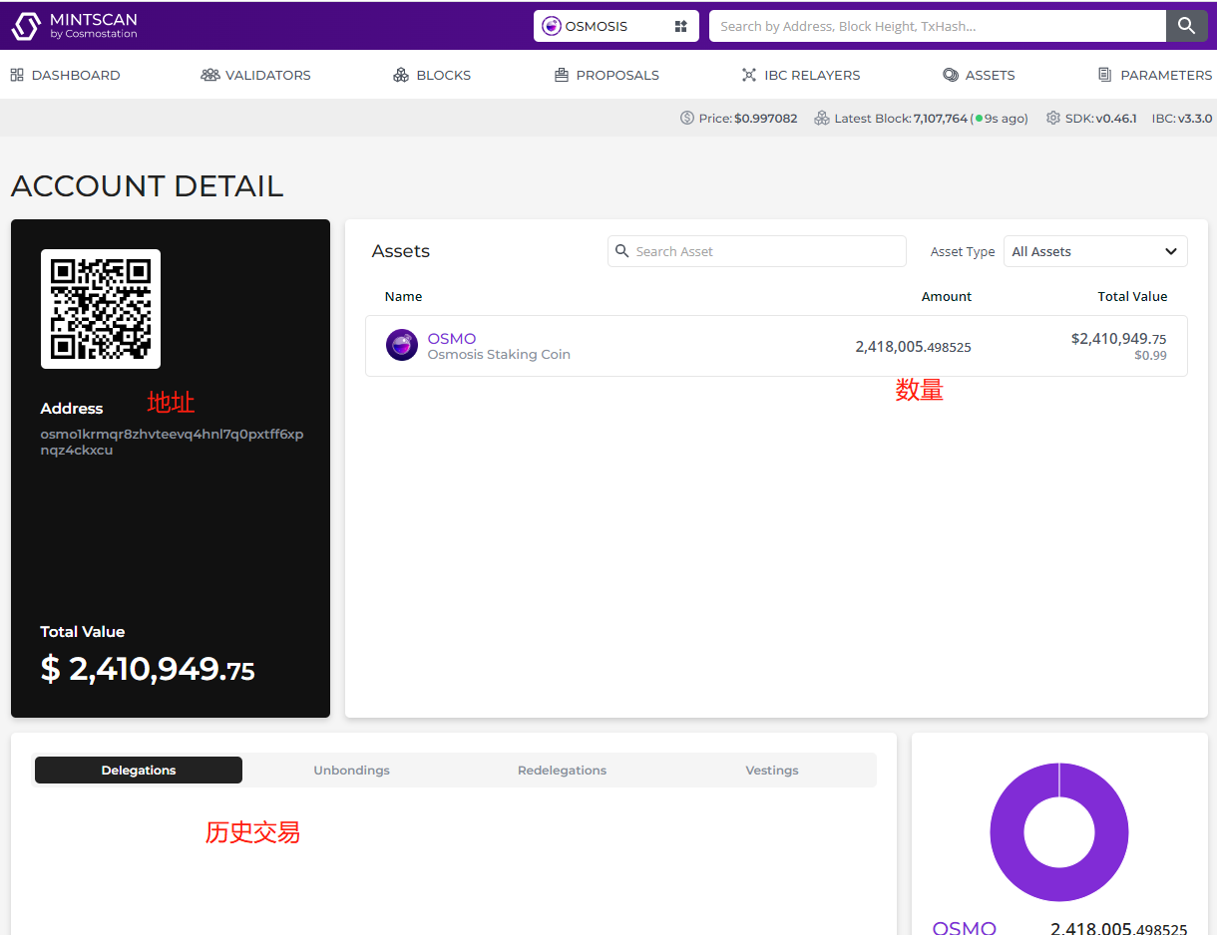Click the magnifier search button

pos(1186,26)
